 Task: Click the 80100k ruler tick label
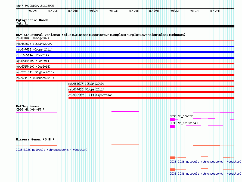click(53, 11)
